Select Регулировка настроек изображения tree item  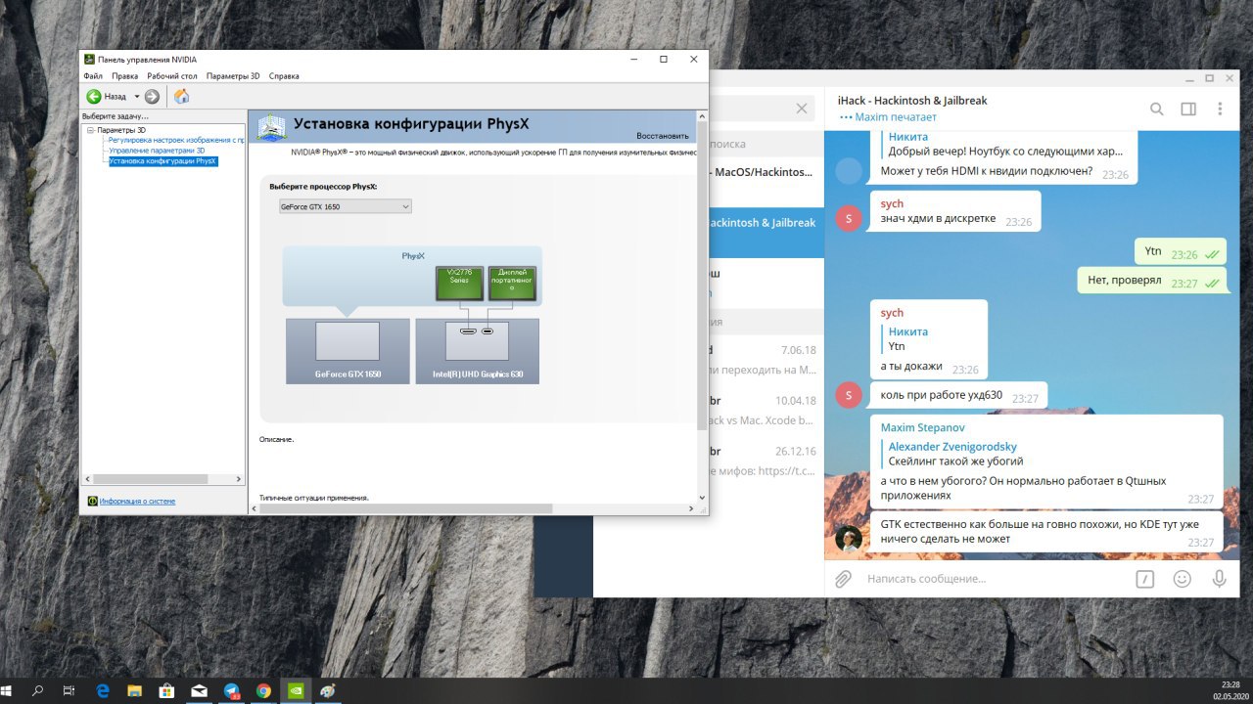coord(176,140)
